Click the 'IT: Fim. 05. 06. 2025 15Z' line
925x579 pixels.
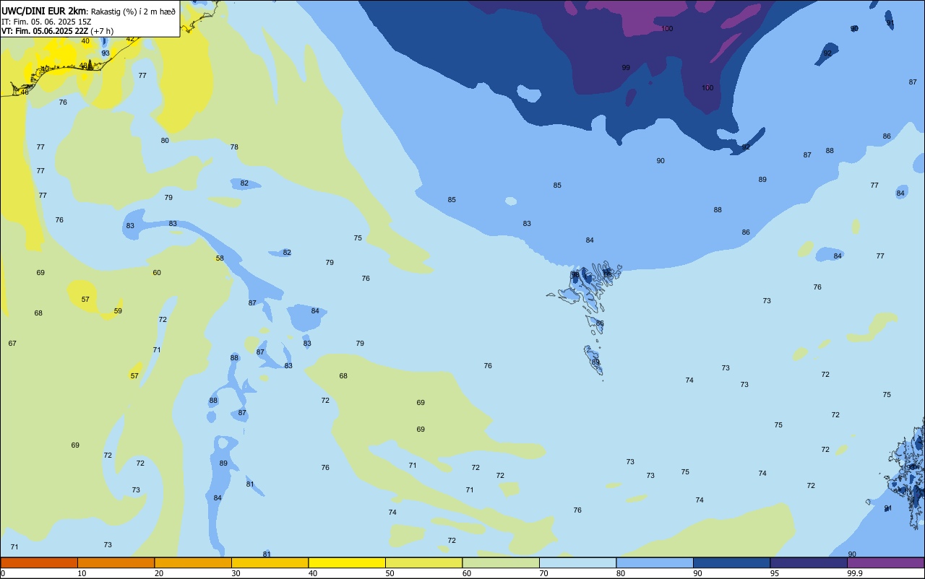46,22
